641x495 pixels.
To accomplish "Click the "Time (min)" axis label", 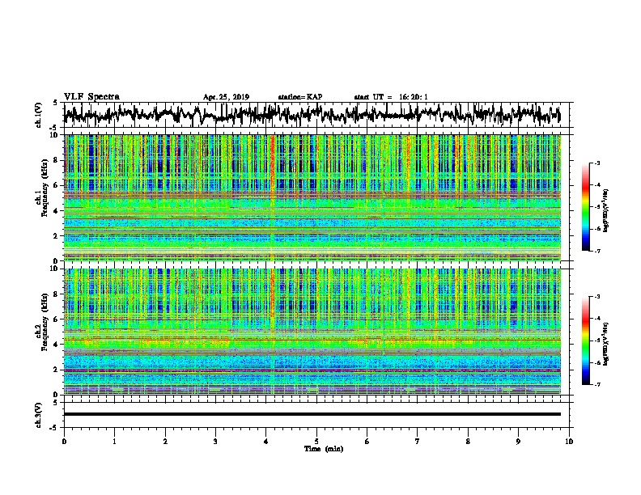I will coord(324,449).
